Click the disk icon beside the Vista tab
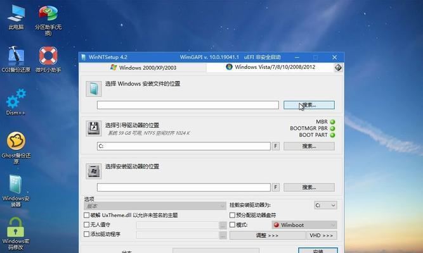This screenshot has height=253, width=423. pos(338,67)
